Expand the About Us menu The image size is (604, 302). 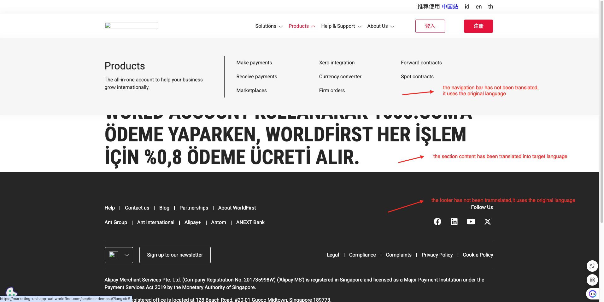pos(381,26)
